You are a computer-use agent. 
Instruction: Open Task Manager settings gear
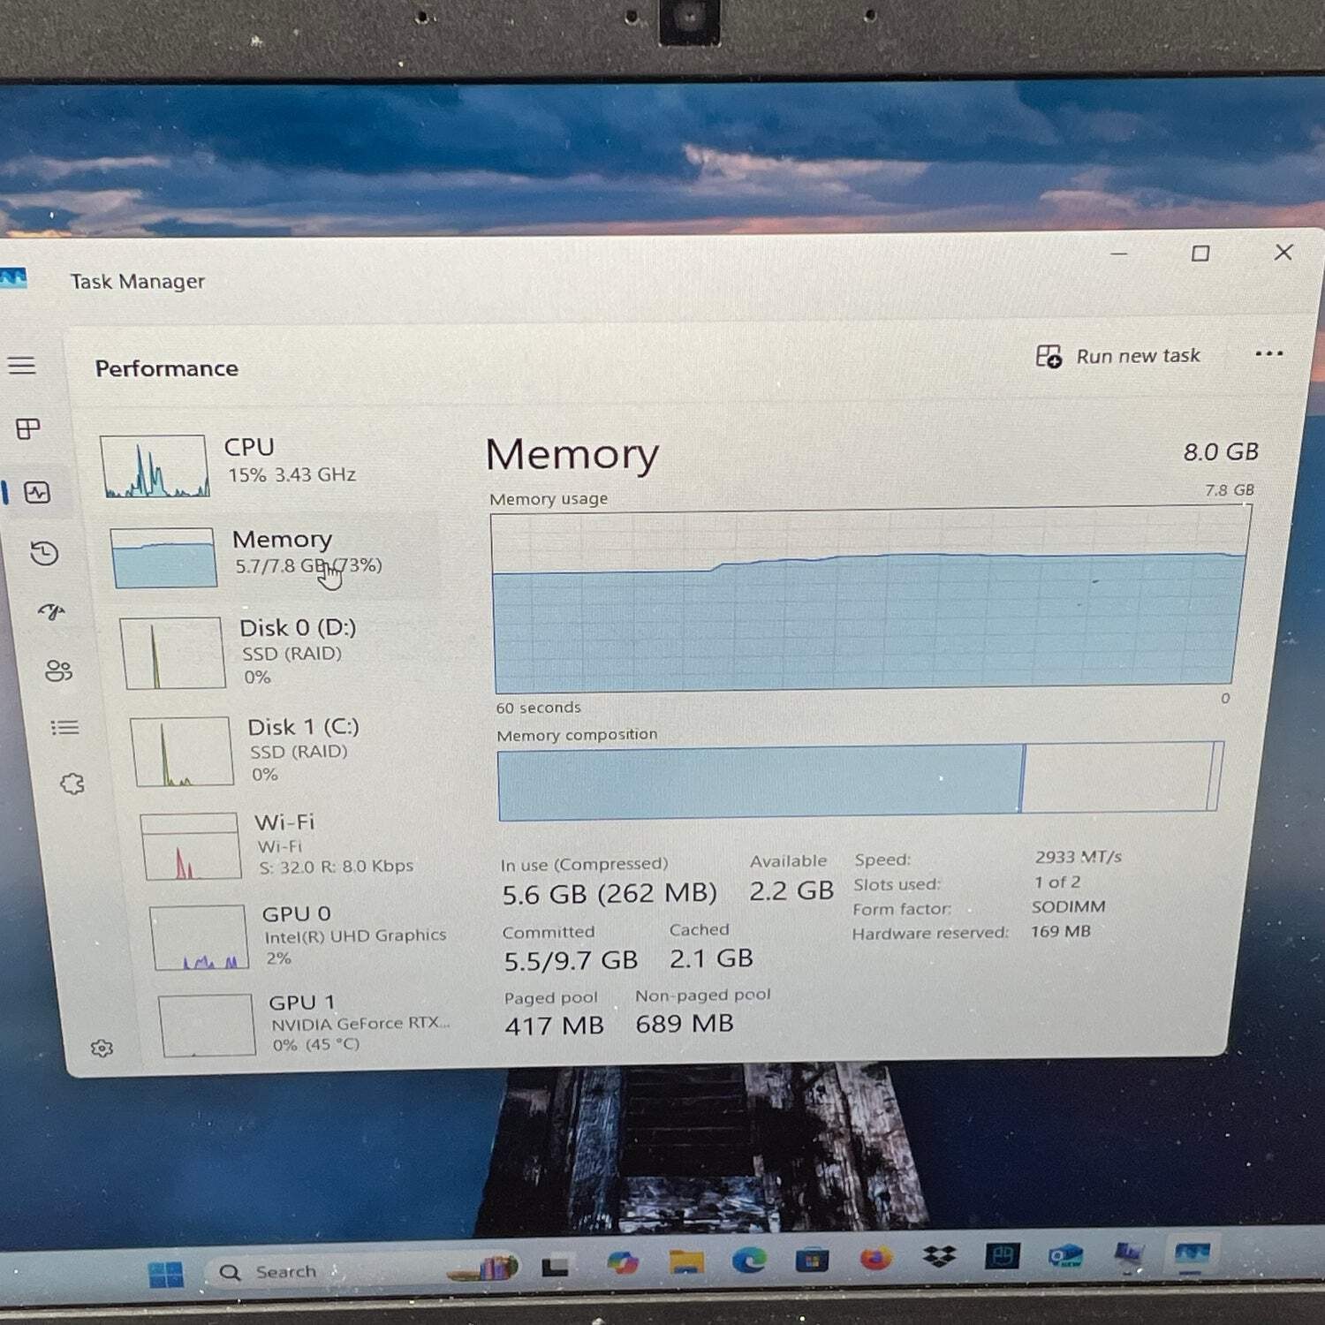[102, 1049]
